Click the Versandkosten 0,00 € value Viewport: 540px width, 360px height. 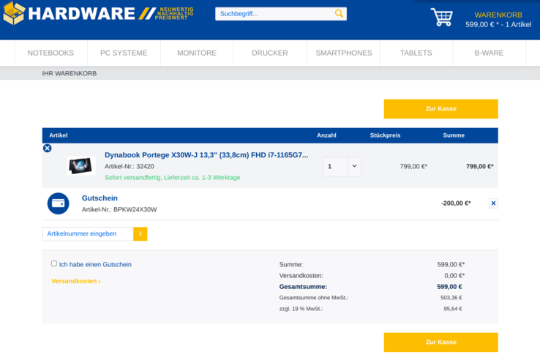(454, 276)
